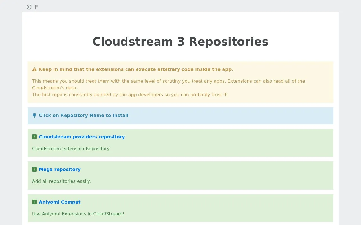Click the 'first repo is constantly audited' sentence
This screenshot has width=361, height=225.
click(130, 94)
